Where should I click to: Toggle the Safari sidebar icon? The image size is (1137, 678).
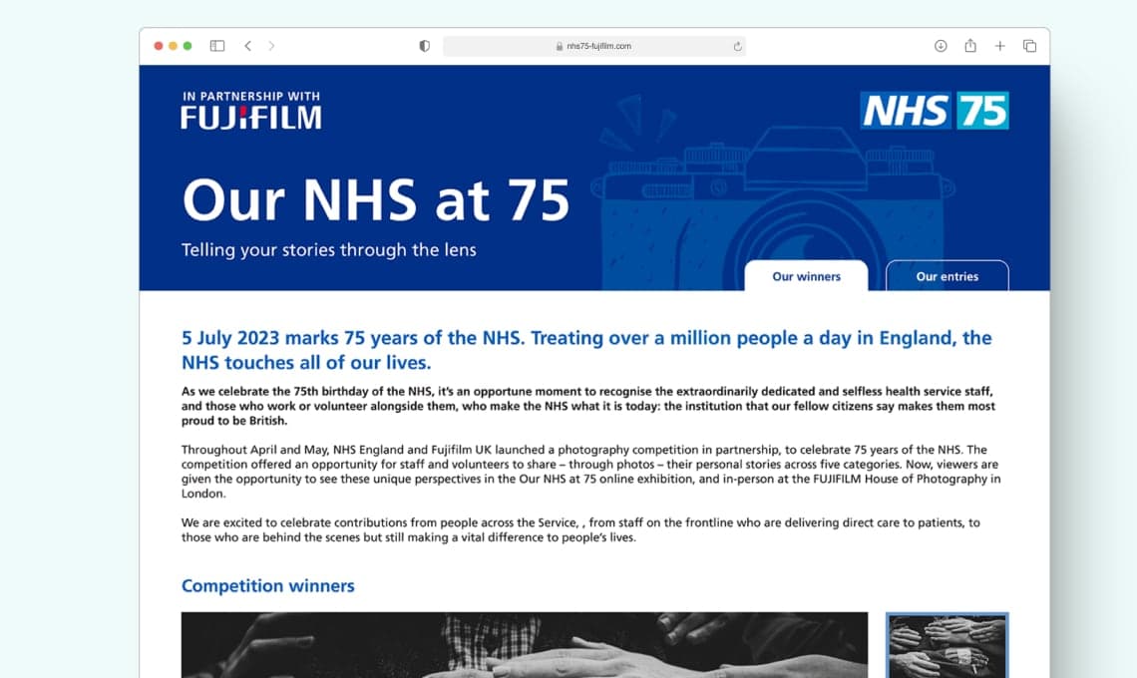[216, 46]
